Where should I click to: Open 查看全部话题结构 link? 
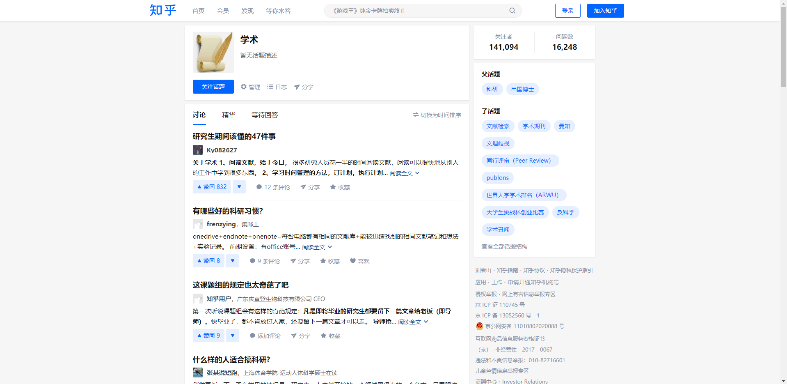coord(505,246)
